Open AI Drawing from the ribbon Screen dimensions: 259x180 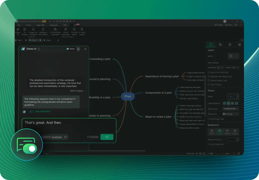tap(25, 31)
